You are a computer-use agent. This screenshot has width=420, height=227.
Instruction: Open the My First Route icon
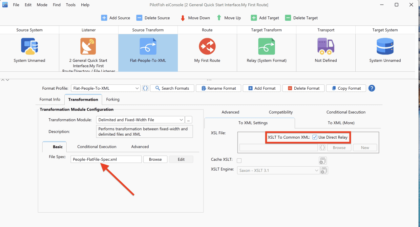pos(207,46)
